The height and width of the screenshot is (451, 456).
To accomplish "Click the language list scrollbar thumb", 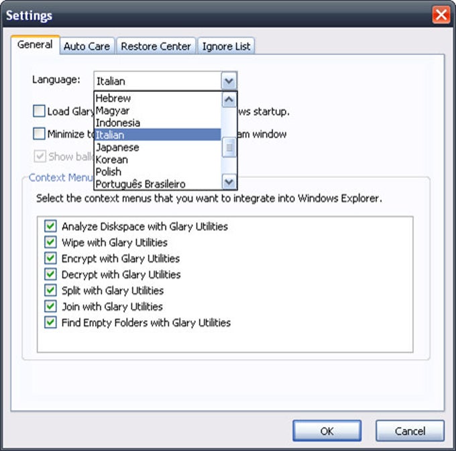I will click(229, 148).
